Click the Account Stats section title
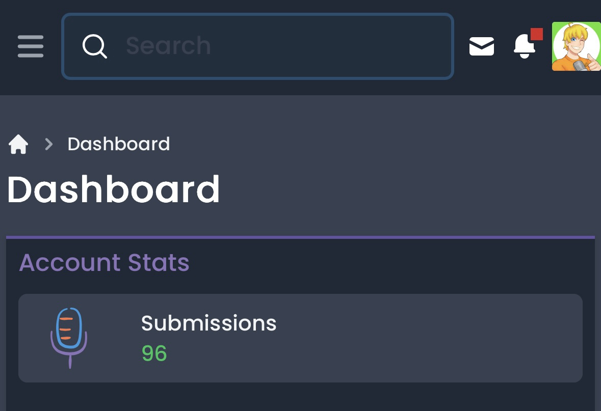The image size is (601, 411). (x=104, y=263)
